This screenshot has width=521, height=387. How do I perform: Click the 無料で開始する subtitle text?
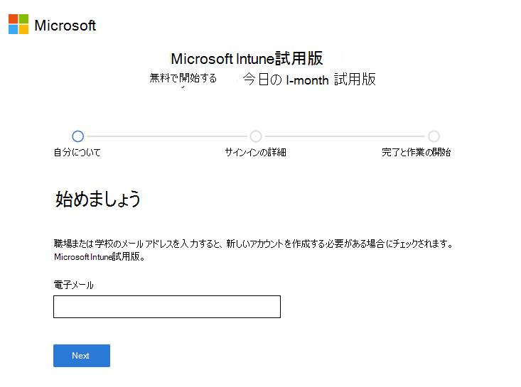(x=183, y=78)
